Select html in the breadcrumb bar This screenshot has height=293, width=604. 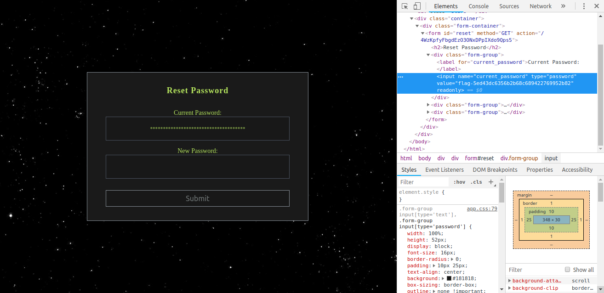406,158
